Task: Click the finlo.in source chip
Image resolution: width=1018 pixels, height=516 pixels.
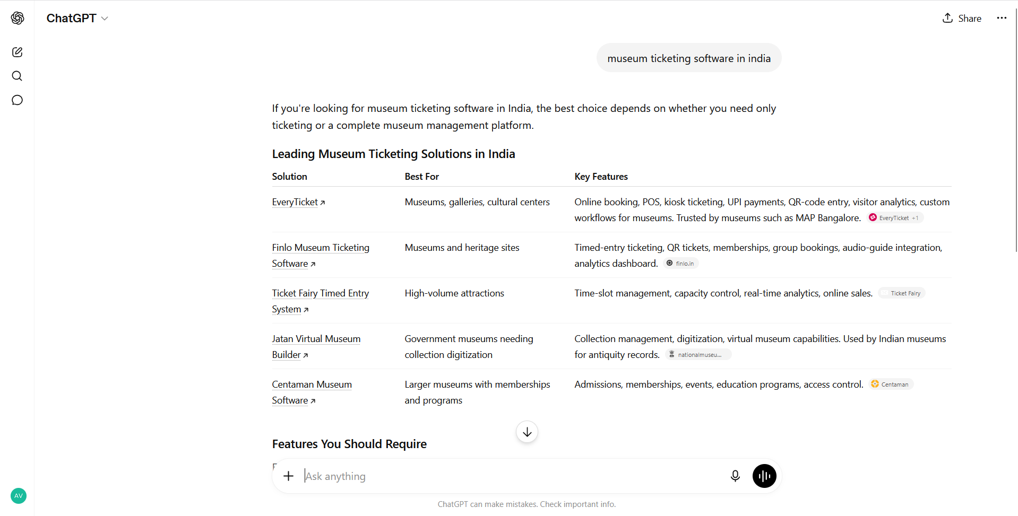Action: (681, 264)
